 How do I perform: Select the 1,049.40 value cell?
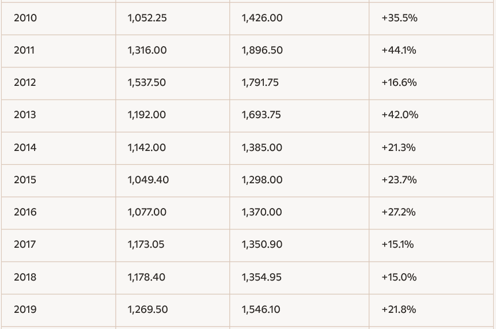pyautogui.click(x=148, y=180)
